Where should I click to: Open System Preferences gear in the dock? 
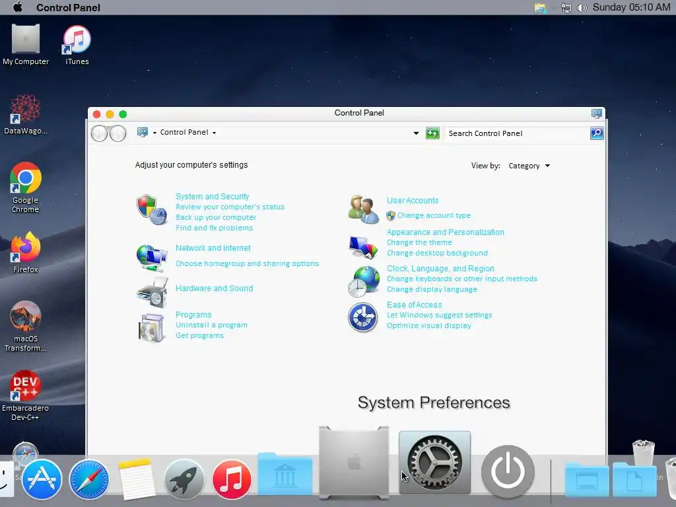(x=434, y=463)
